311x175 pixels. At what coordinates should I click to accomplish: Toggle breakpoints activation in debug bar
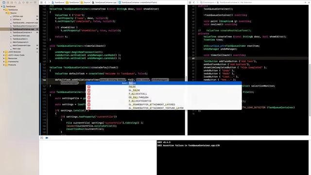click(47, 138)
